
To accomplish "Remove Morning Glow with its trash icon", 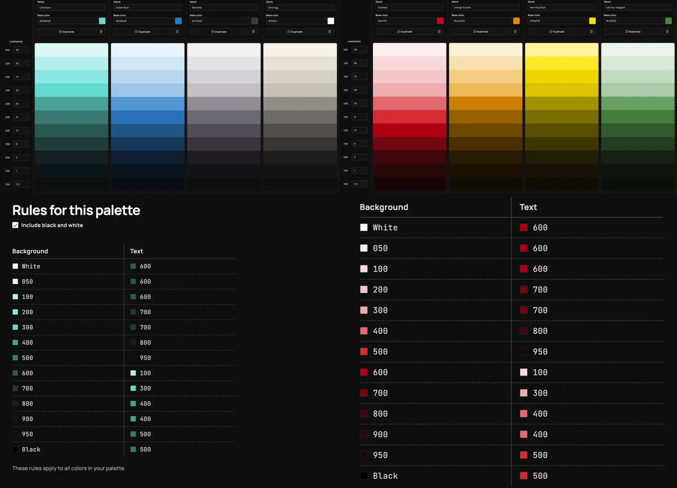I will point(591,32).
